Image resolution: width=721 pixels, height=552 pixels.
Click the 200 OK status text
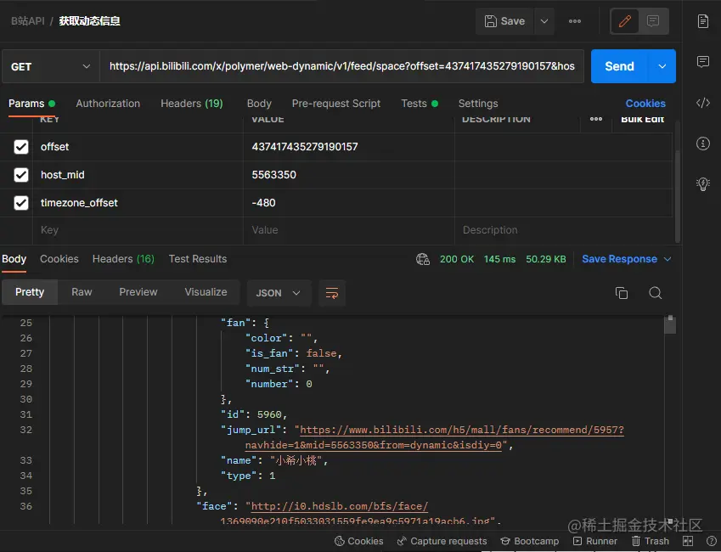click(x=457, y=259)
